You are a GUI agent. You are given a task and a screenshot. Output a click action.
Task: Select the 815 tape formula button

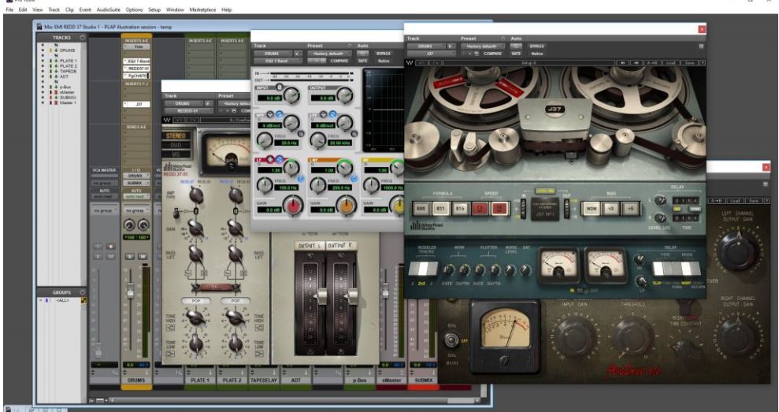pyautogui.click(x=461, y=208)
